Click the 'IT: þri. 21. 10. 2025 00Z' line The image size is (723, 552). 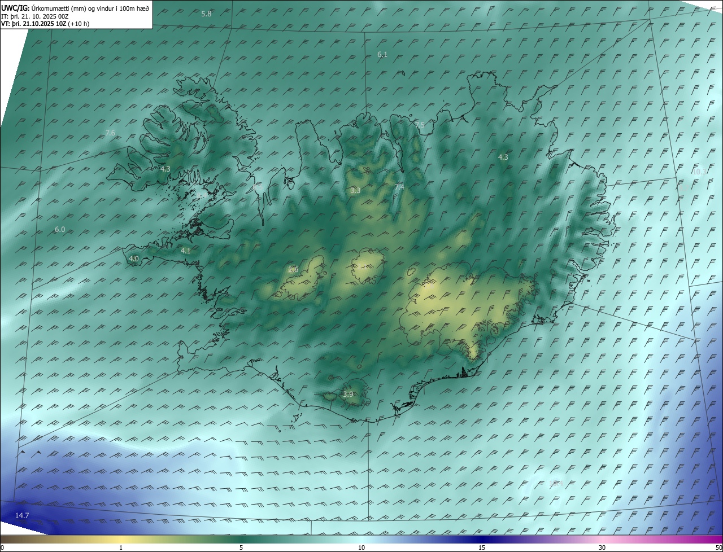(x=36, y=16)
